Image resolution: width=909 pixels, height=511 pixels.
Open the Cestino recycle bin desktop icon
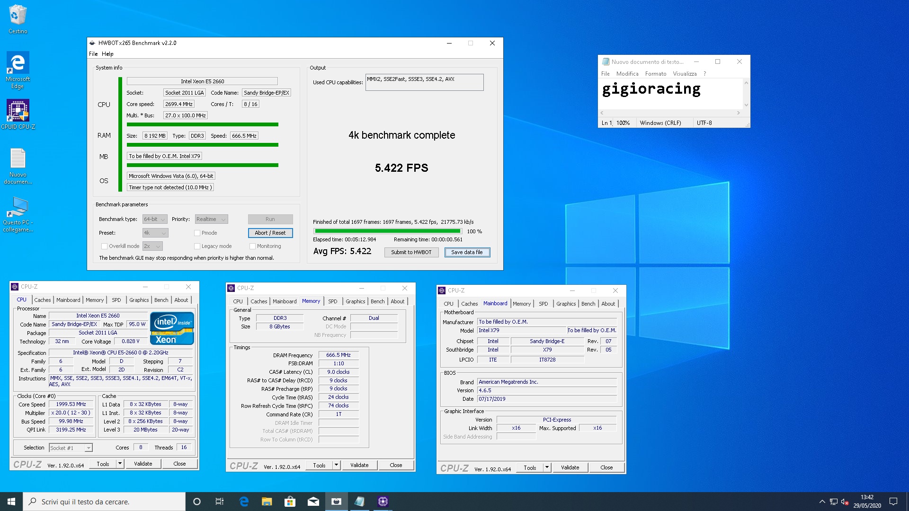point(18,19)
